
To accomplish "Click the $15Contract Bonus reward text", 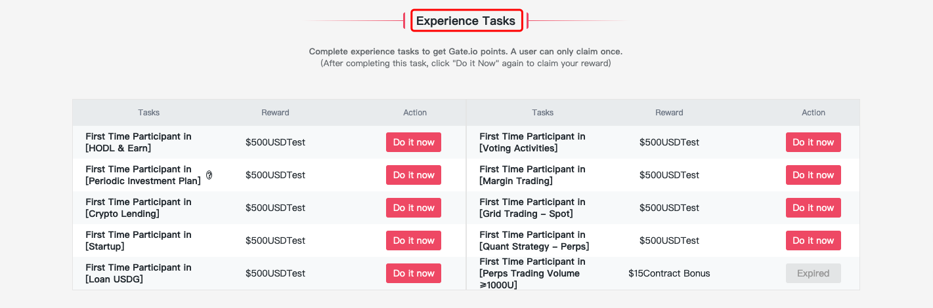I will 669,273.
